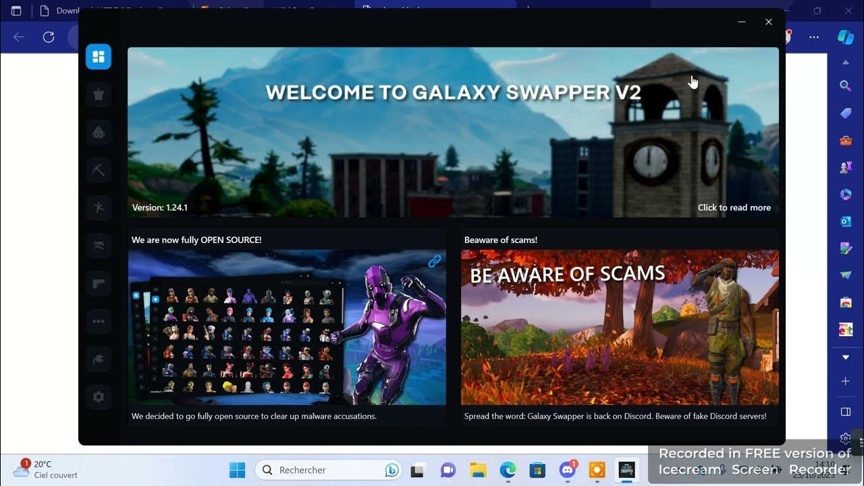Click the Edge browser refresh button

tap(49, 37)
